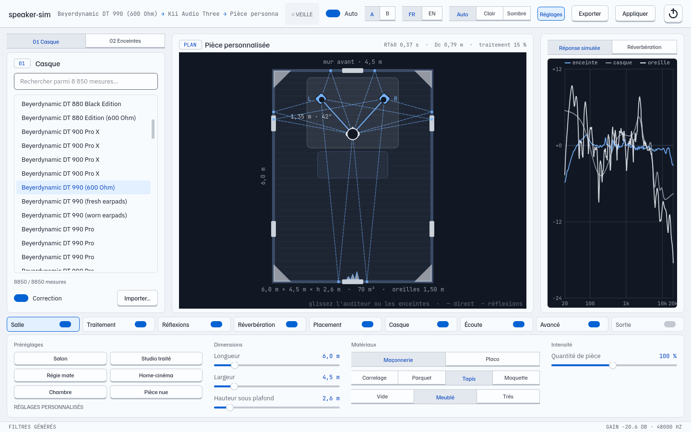
Task: Click the Hauteur sous plafond slider
Action: pyautogui.click(x=277, y=408)
